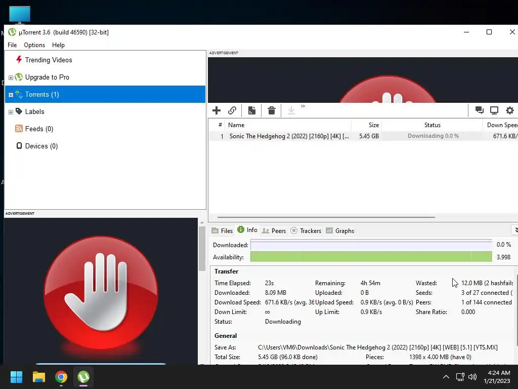Select the Sonic The Hedgehog 2 torrent row
The height and width of the screenshot is (389, 518).
[x=363, y=136]
